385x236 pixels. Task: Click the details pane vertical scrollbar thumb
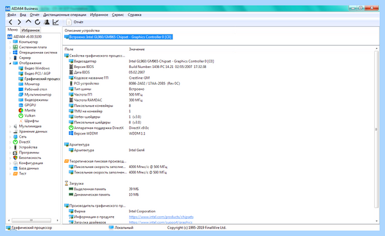[377, 130]
